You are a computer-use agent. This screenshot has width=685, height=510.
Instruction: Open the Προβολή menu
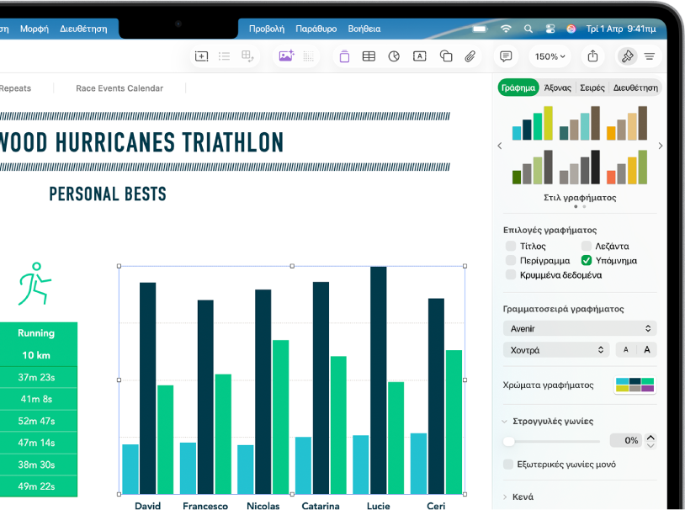point(267,29)
